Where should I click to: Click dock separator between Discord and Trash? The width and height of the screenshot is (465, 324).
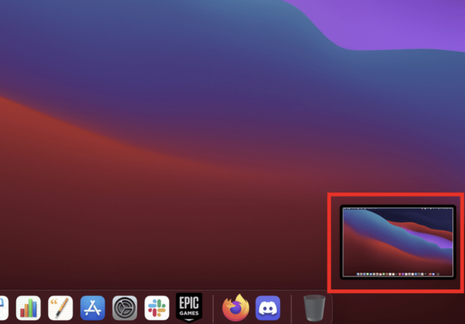pyautogui.click(x=291, y=309)
